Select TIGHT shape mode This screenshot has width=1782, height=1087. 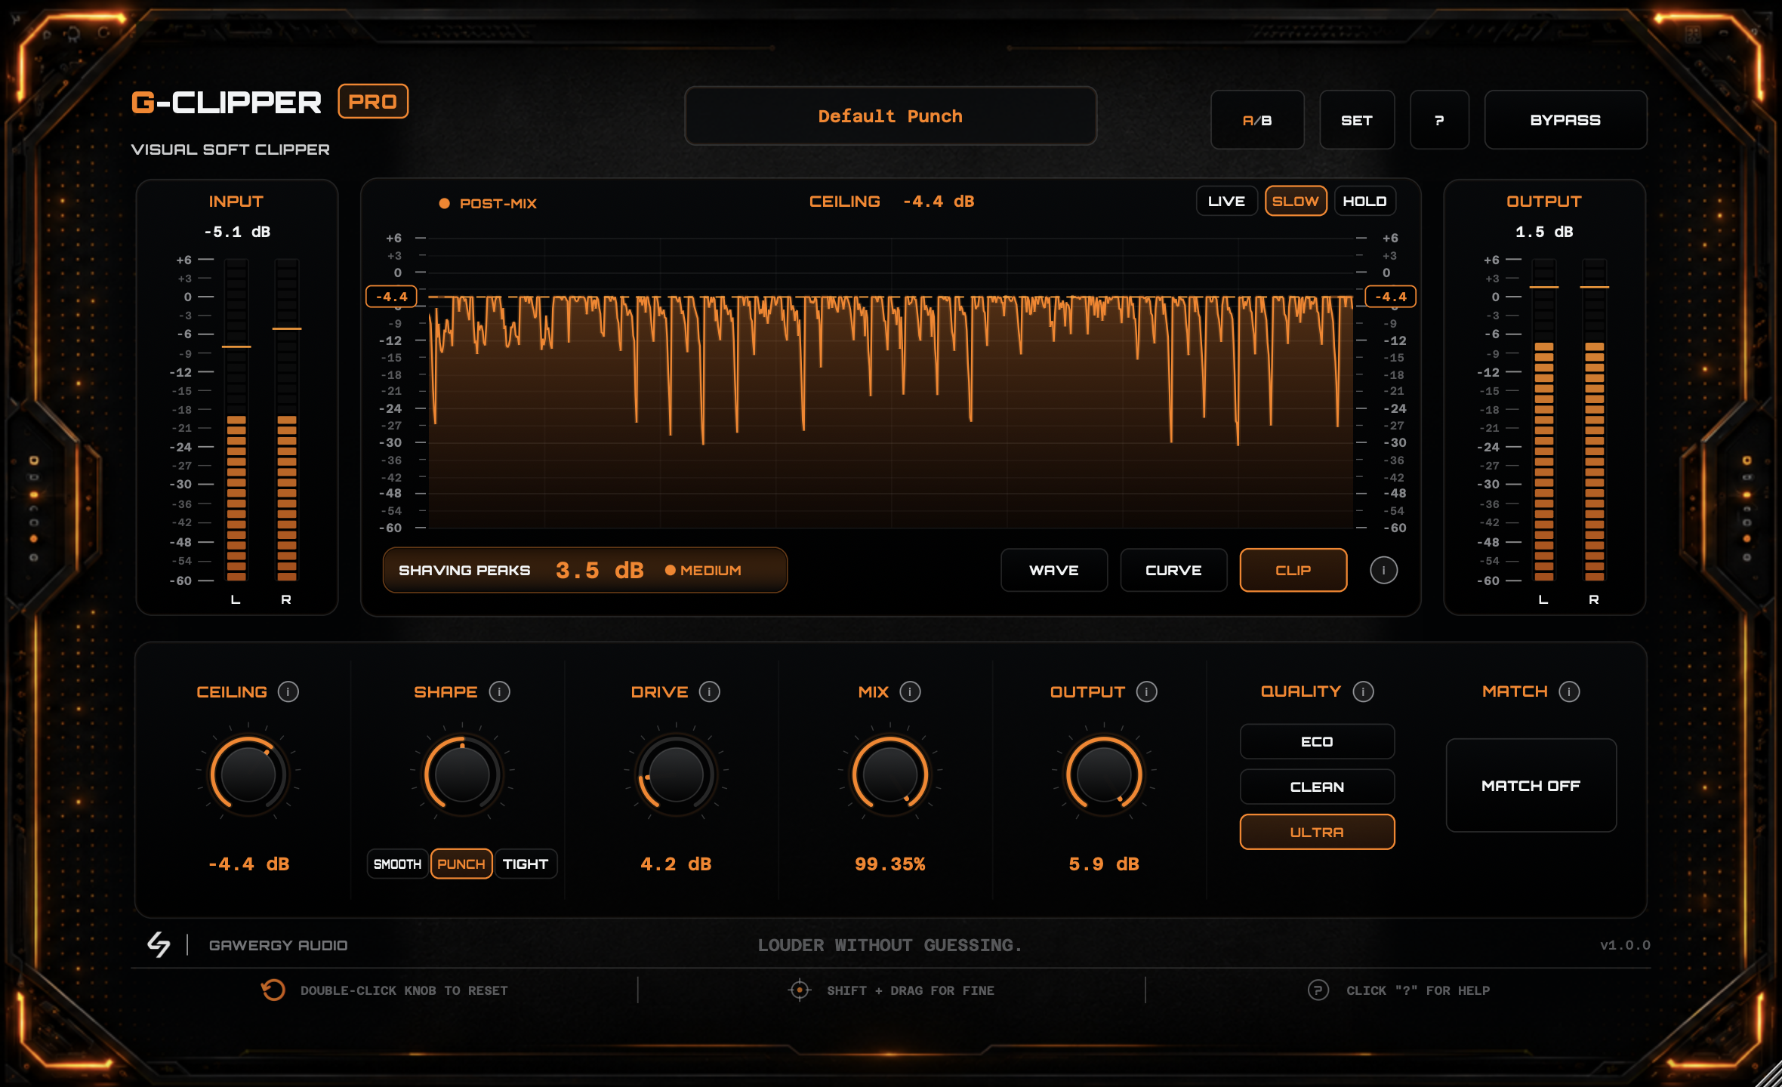point(526,864)
